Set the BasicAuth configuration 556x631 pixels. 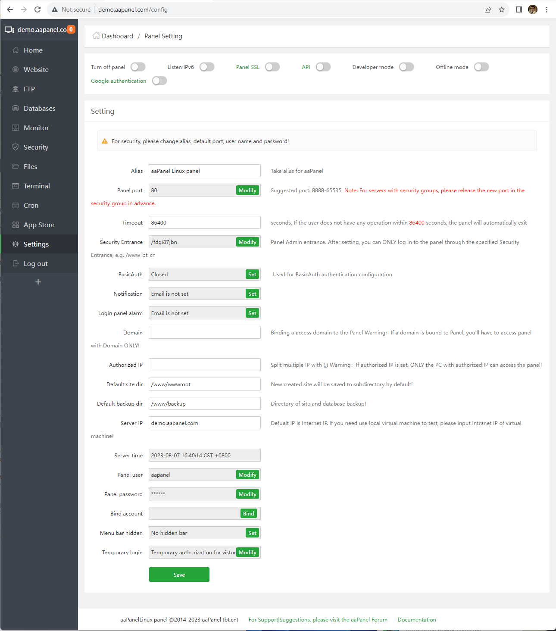tap(252, 275)
